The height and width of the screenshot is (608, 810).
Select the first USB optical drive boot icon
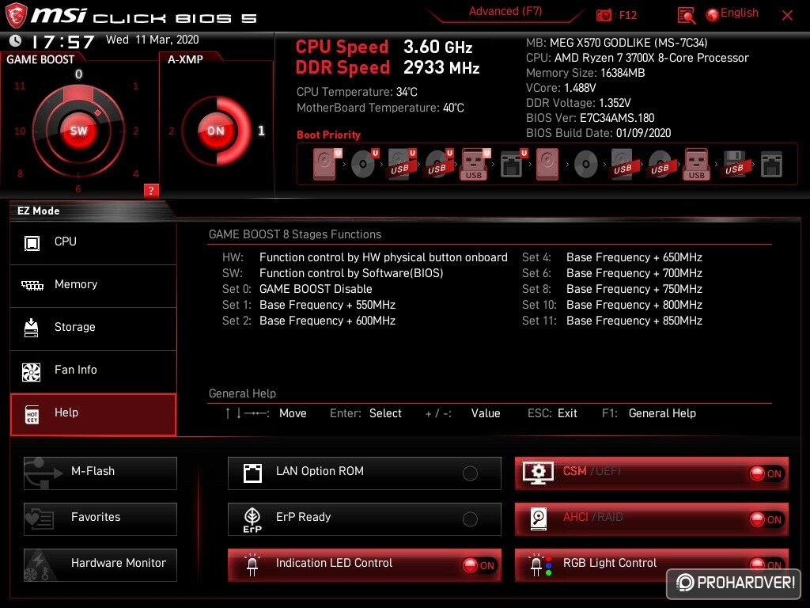(438, 165)
